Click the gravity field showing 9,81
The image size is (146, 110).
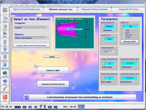[109, 39]
